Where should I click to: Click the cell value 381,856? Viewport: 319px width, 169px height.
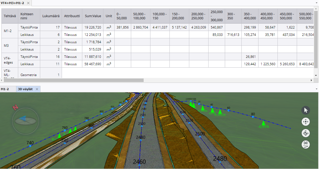point(123,27)
